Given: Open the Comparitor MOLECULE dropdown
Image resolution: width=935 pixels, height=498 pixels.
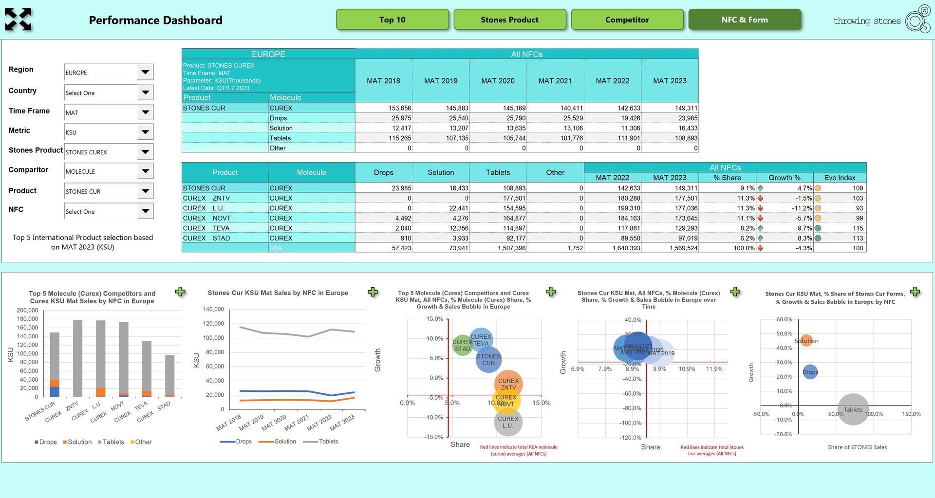Looking at the screenshot, I should [145, 171].
